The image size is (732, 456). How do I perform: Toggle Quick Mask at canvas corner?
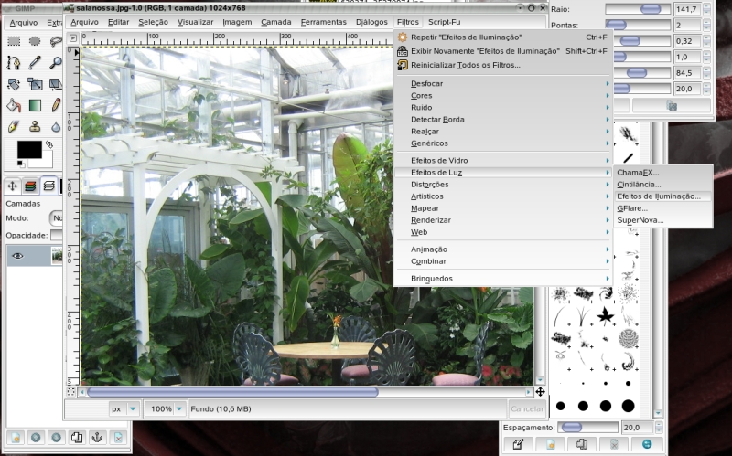tap(71, 392)
